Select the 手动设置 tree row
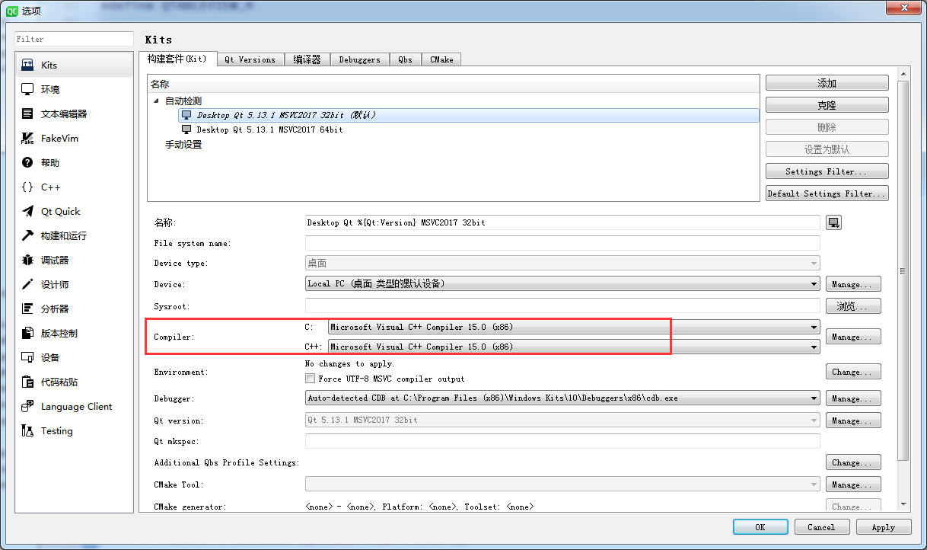This screenshot has height=550, width=927. 183,145
